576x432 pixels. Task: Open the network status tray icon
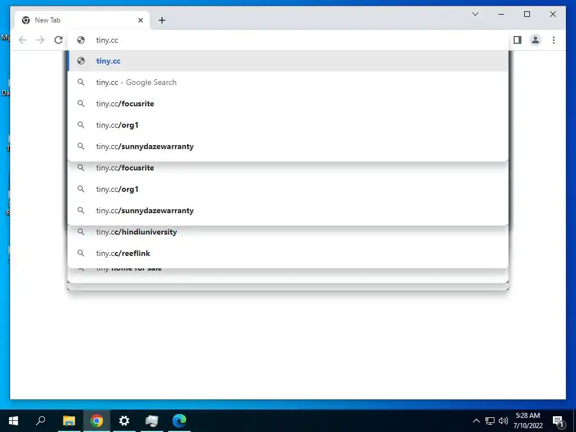tap(490, 421)
